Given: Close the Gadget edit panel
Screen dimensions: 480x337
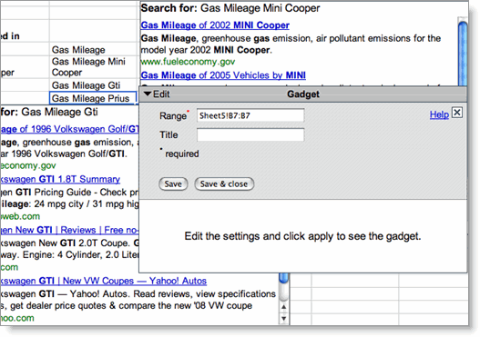Looking at the screenshot, I should pos(457,113).
